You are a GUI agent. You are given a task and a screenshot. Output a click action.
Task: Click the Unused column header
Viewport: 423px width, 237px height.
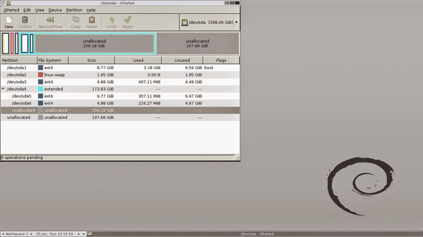coord(182,60)
